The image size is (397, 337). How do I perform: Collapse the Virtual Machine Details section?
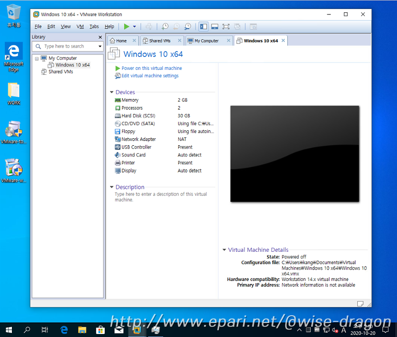pos(224,250)
